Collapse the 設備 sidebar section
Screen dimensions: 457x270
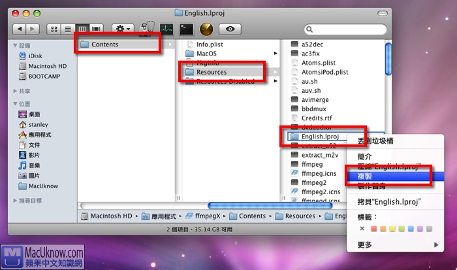click(x=15, y=46)
